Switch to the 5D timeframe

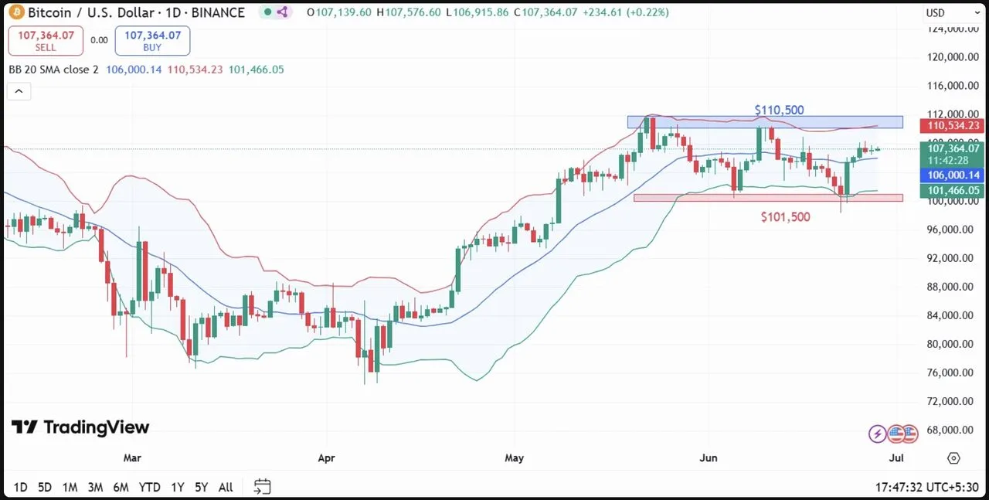[44, 487]
